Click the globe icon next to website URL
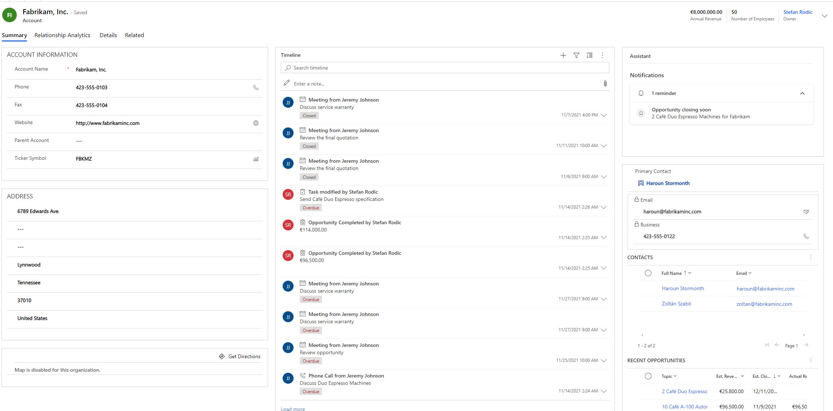833x411 pixels. (x=256, y=123)
